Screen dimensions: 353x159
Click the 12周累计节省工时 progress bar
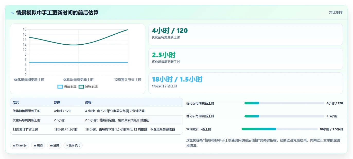280,129
